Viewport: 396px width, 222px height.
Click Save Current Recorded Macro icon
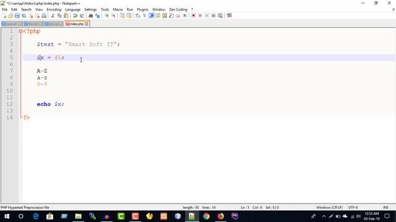[220, 15]
